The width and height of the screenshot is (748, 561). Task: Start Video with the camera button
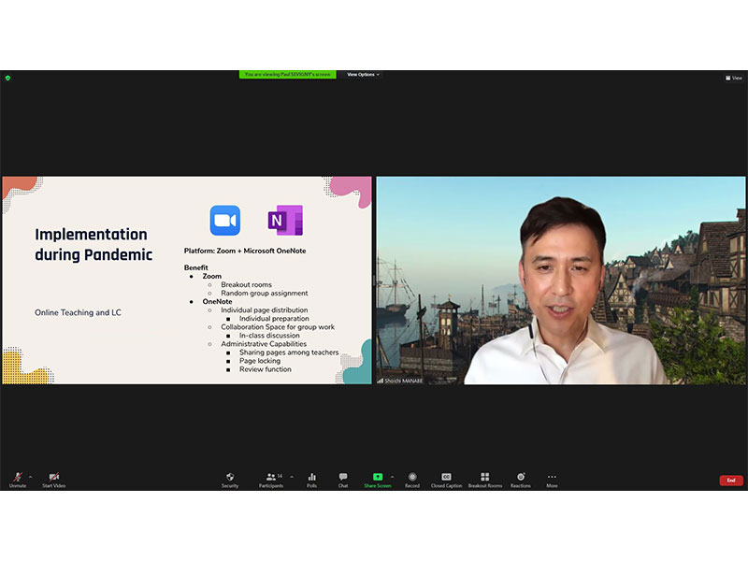coord(53,479)
